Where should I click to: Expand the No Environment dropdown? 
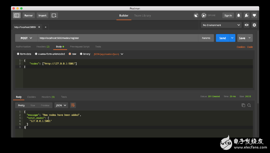(x=221, y=25)
